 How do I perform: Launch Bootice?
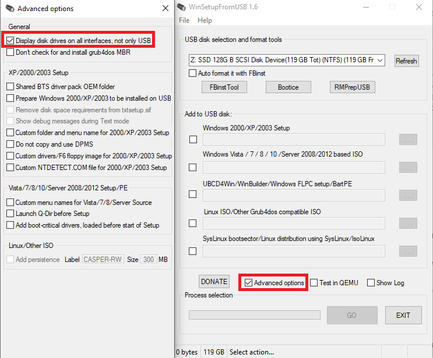(x=288, y=87)
